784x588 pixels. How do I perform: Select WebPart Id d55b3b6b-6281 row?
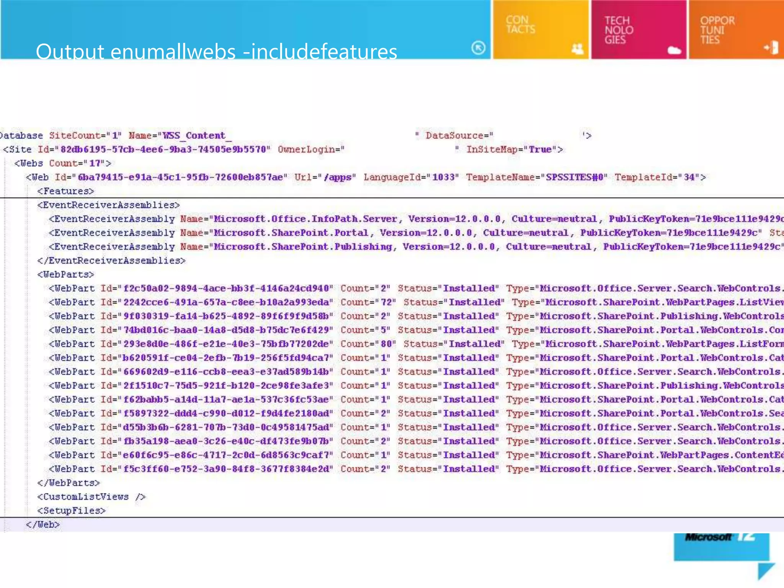416,427
